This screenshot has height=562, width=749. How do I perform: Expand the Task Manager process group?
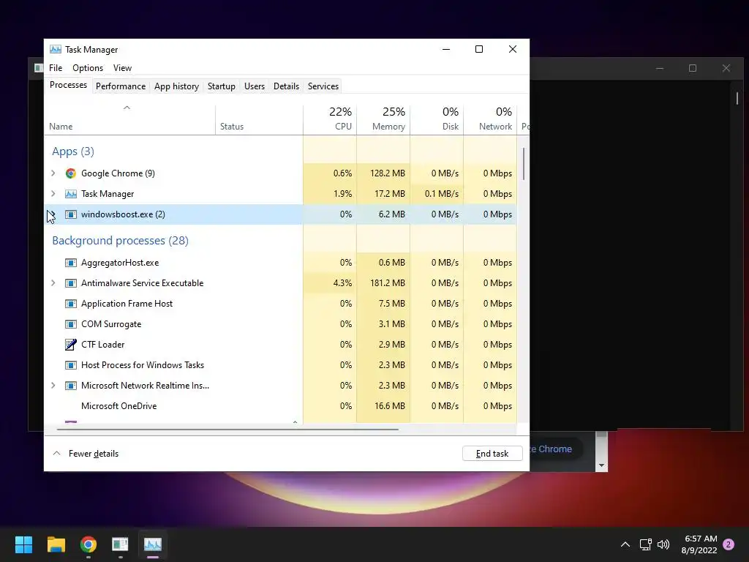click(53, 194)
